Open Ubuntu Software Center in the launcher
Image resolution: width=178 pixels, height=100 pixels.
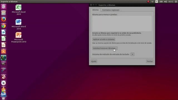4,51
